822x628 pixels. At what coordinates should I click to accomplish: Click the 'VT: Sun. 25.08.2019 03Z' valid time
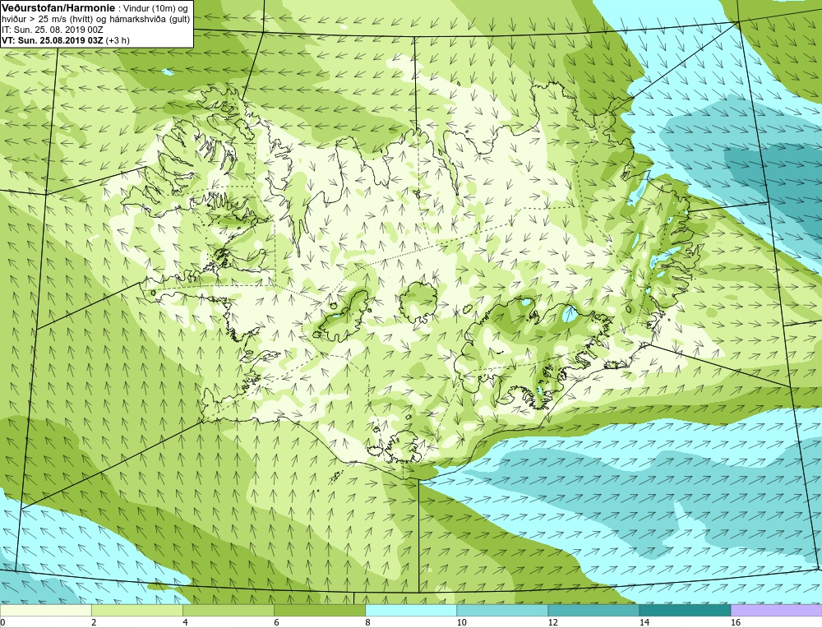point(53,39)
